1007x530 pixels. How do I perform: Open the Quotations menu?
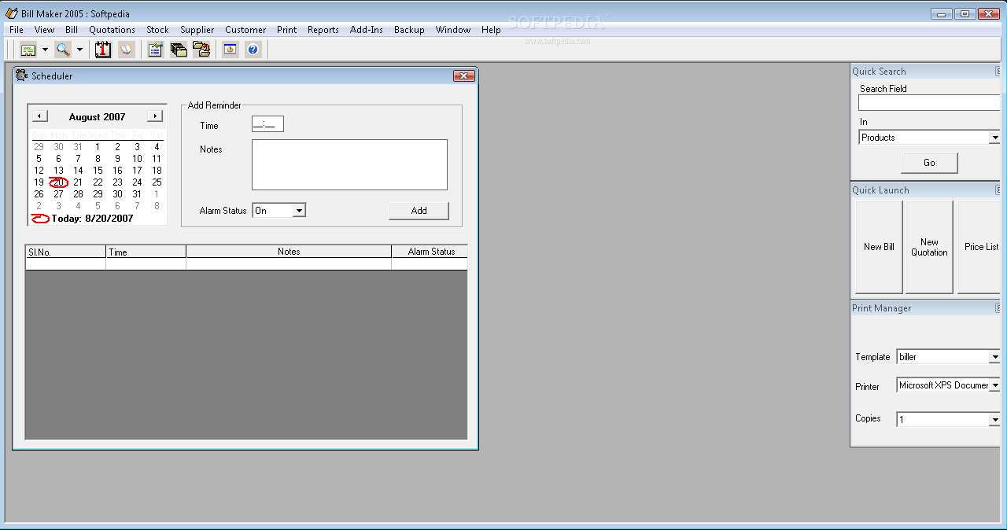tap(113, 30)
